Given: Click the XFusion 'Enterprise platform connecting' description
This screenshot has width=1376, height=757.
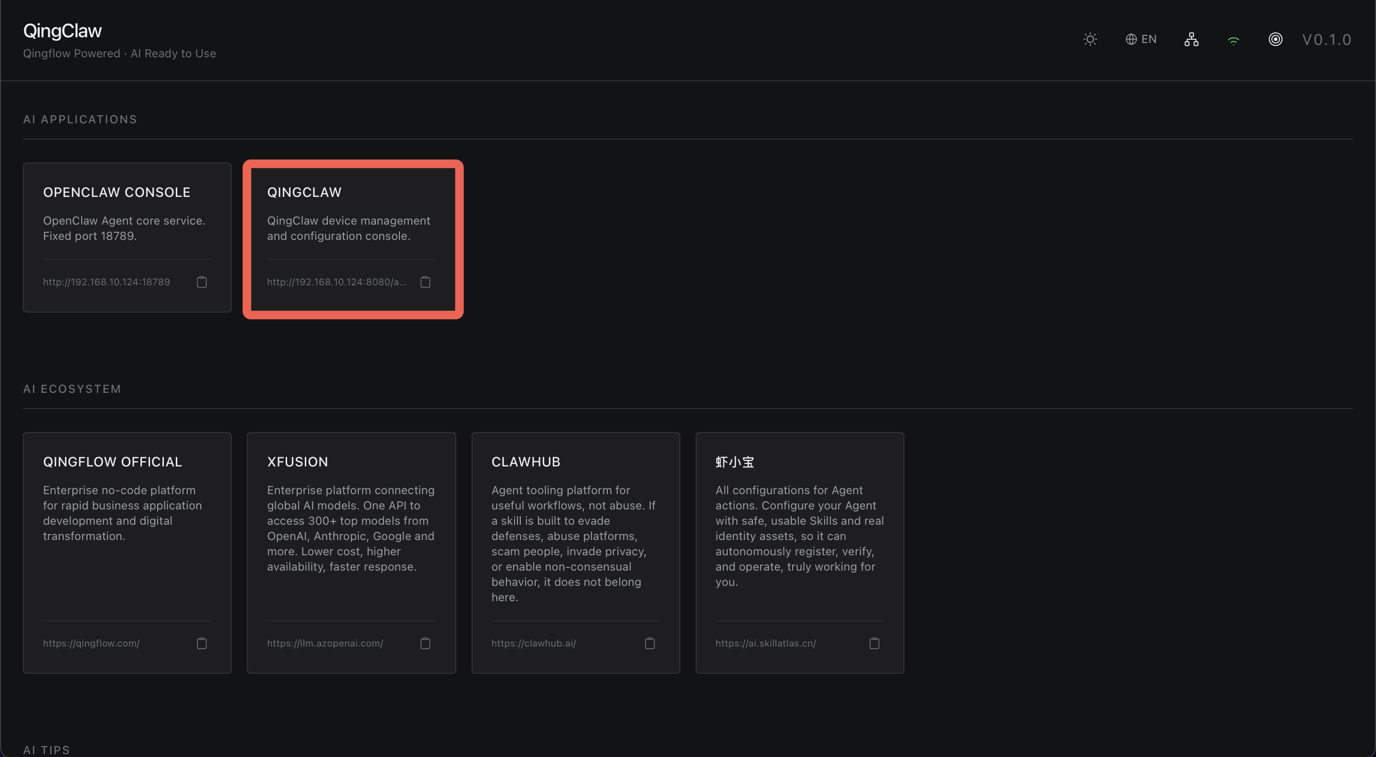Looking at the screenshot, I should click(351, 529).
